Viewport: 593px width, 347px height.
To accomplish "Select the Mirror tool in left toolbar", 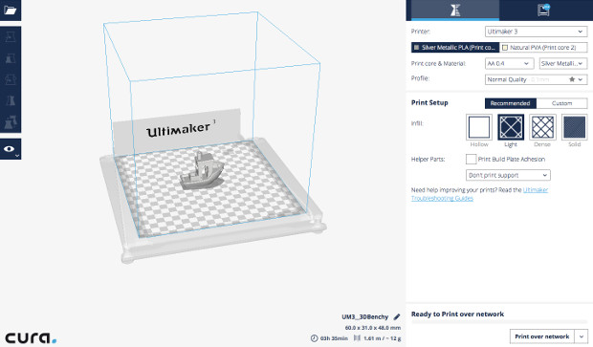I will pos(11,100).
